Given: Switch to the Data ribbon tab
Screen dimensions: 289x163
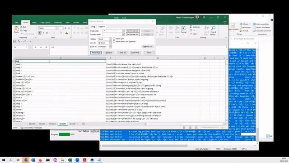Looking at the screenshot, I should click(x=67, y=22).
